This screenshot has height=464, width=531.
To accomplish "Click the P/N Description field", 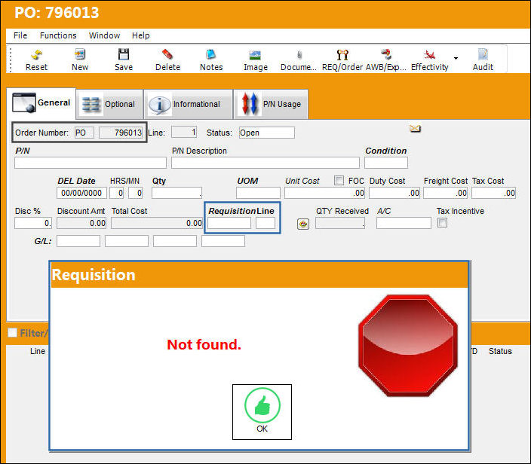I will coord(265,163).
